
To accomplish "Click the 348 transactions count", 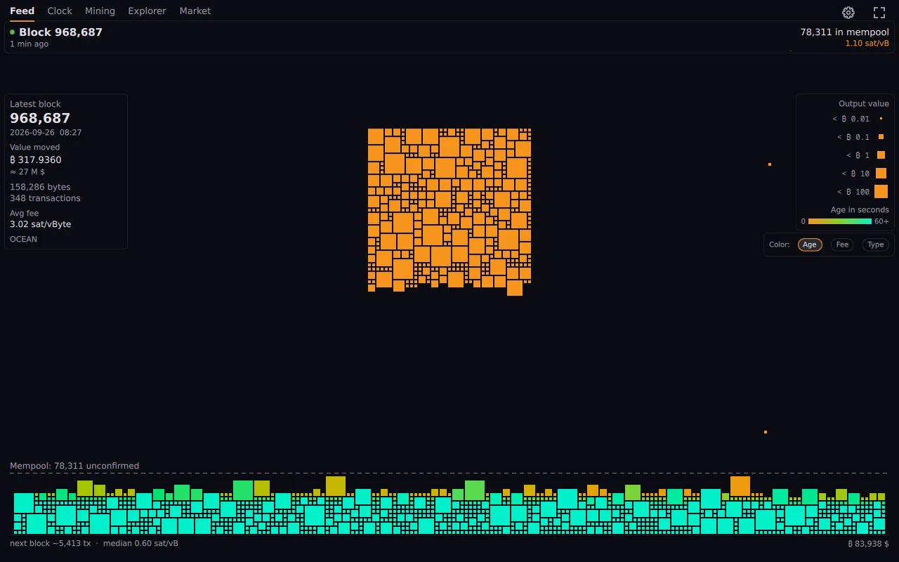I will click(45, 199).
